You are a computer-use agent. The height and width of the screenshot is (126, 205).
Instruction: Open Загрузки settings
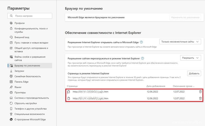(19, 71)
